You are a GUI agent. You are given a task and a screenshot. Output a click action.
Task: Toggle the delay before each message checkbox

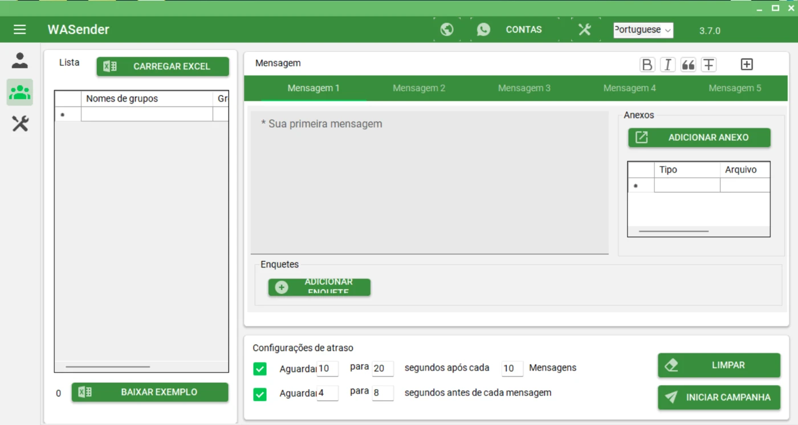click(x=260, y=394)
